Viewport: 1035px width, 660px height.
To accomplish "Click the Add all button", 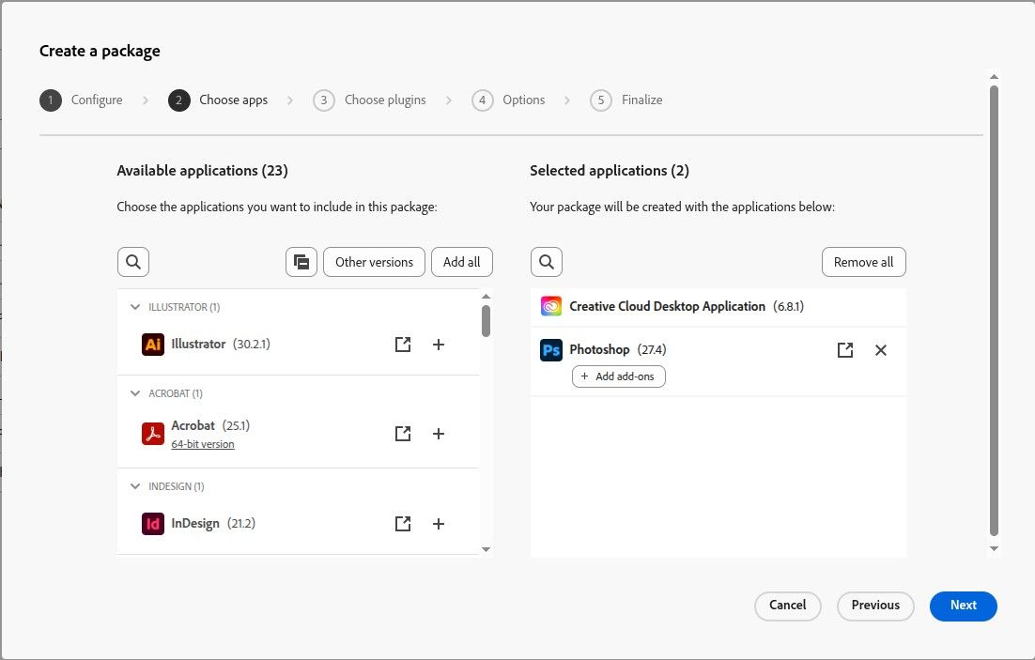I will 461,262.
